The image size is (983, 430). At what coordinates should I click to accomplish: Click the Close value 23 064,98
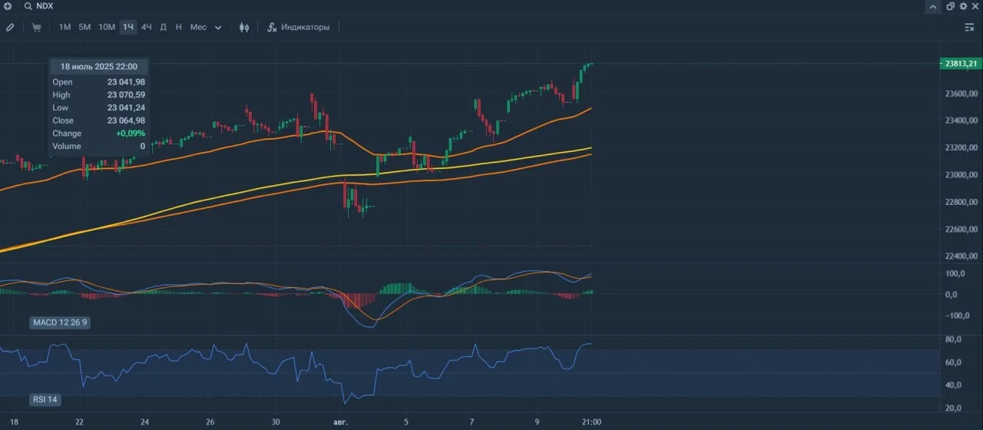click(126, 121)
